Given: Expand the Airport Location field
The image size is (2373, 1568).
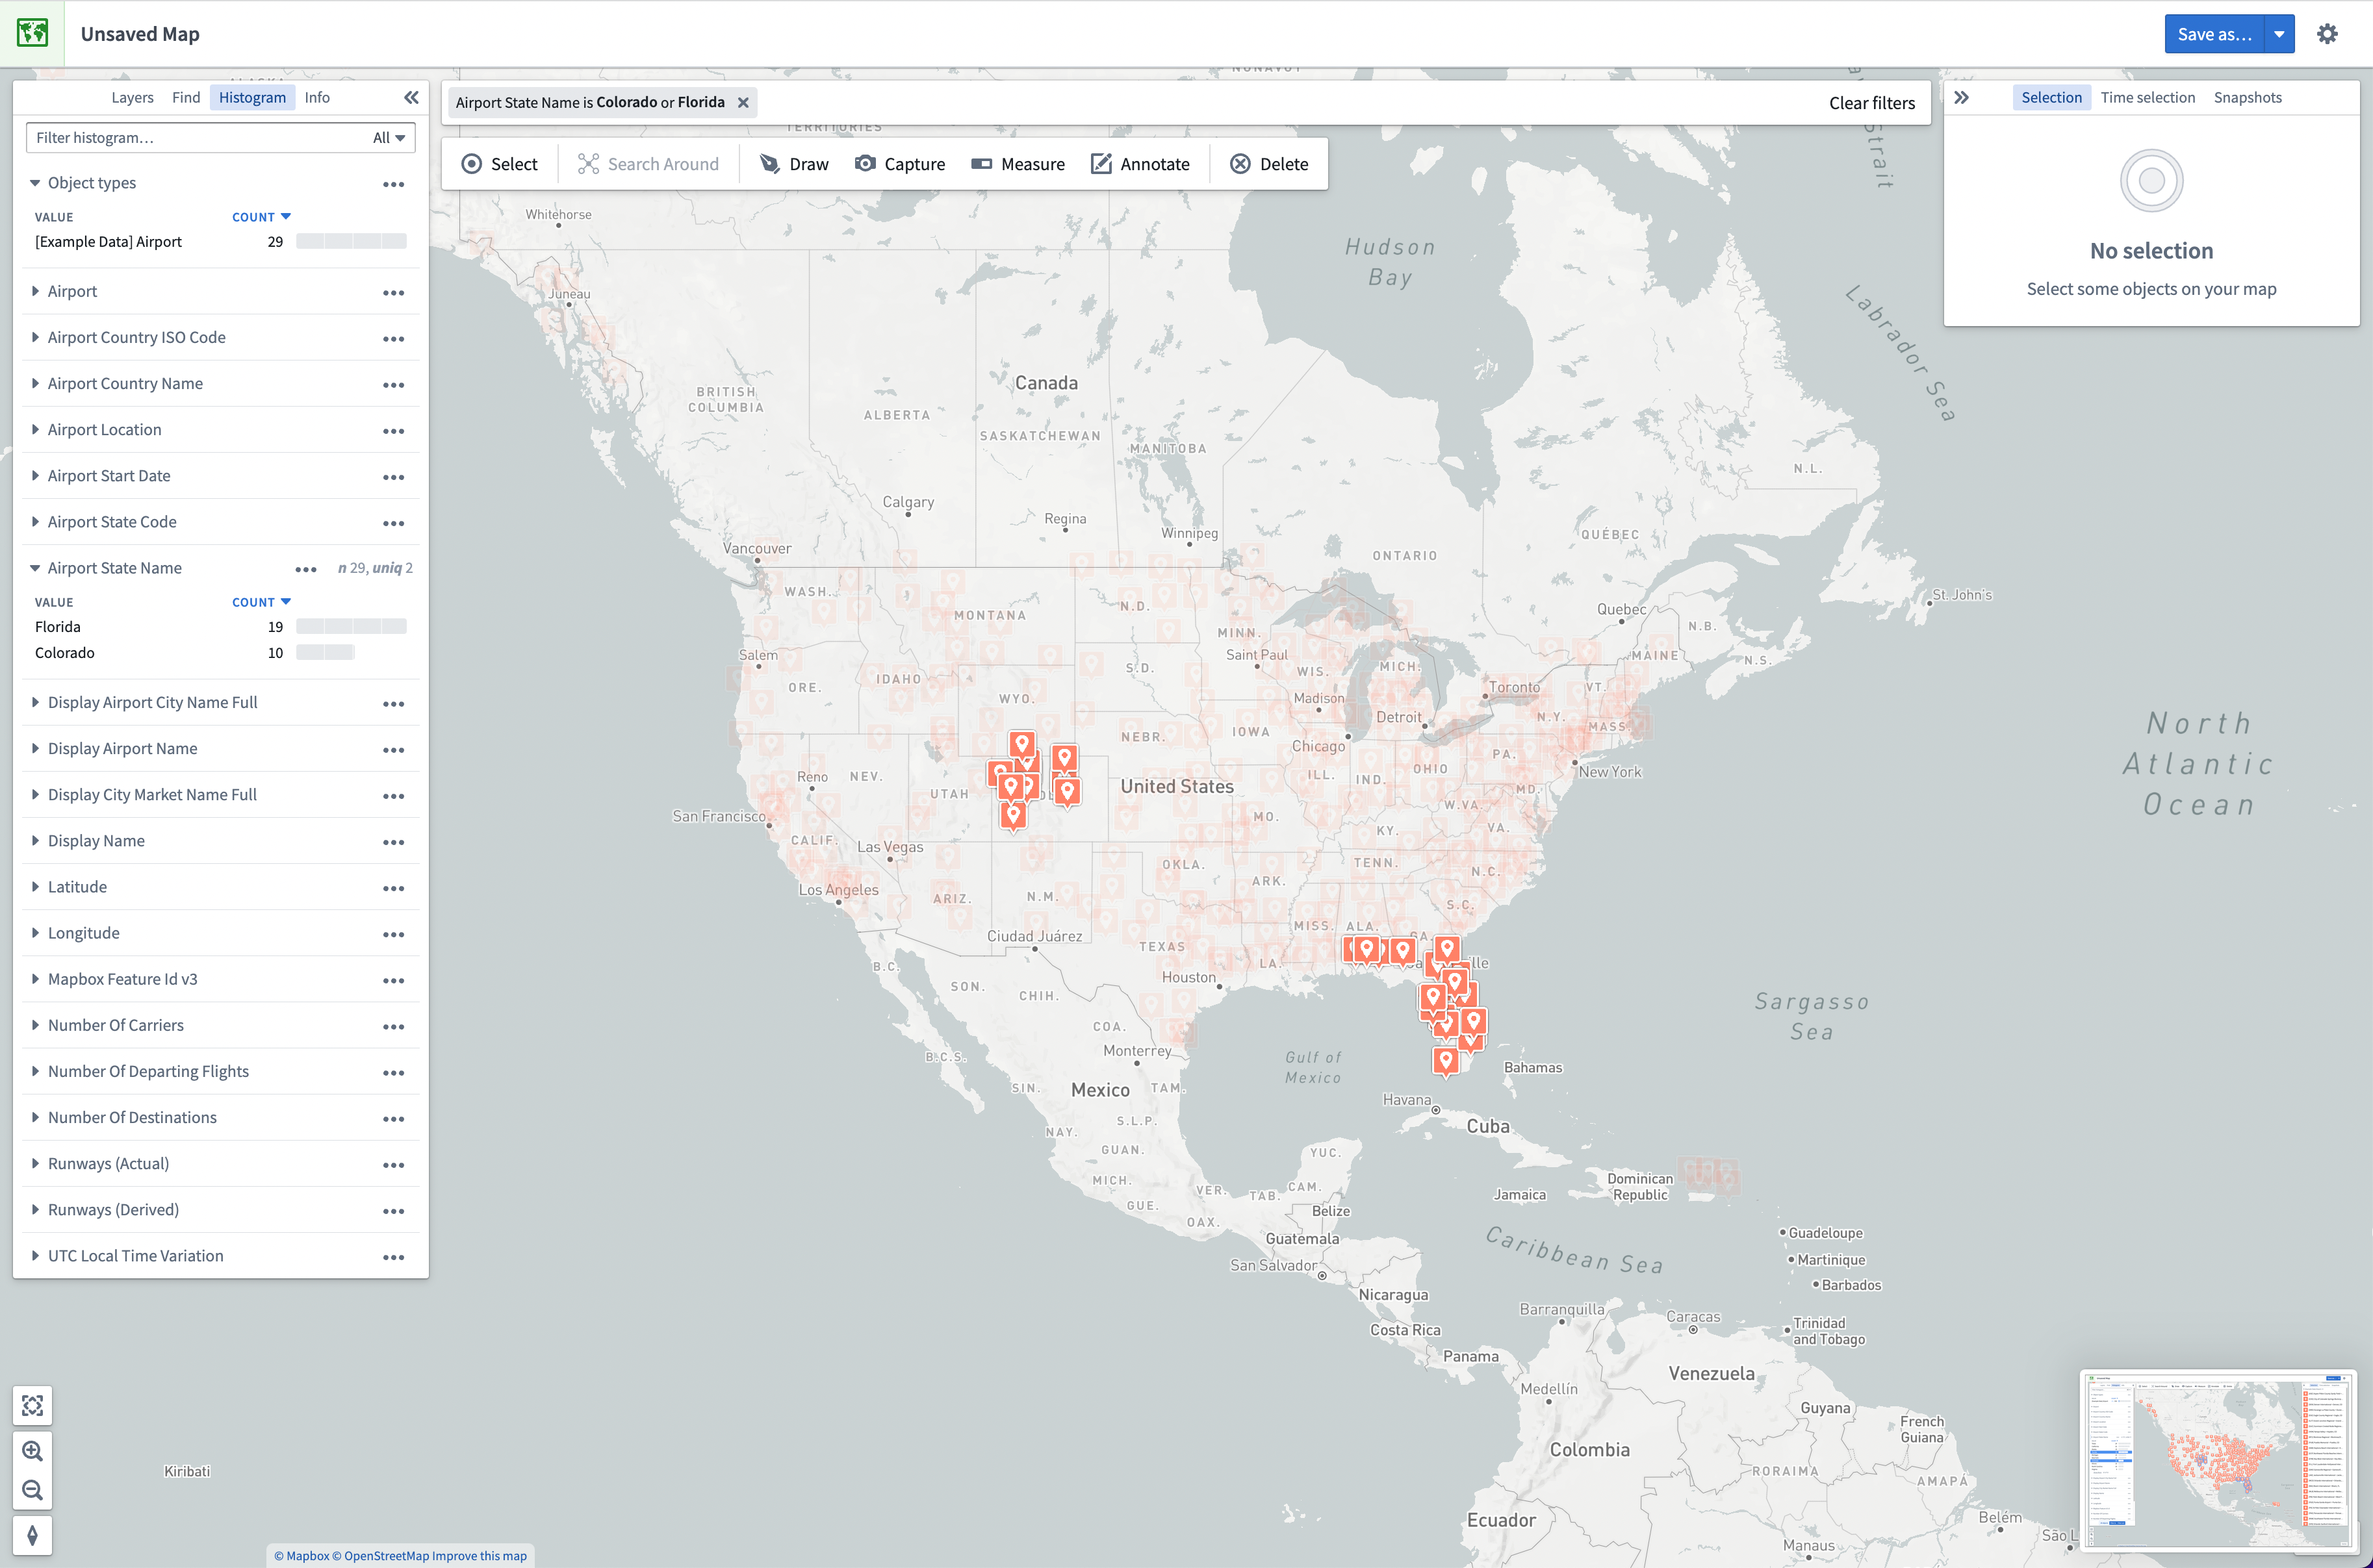Looking at the screenshot, I should click(x=35, y=429).
